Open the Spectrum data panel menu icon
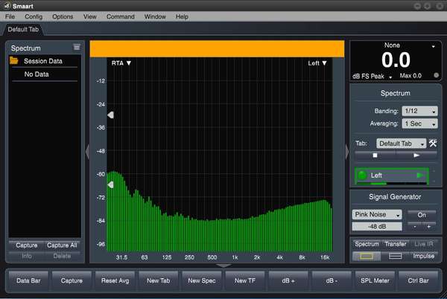Image resolution: width=447 pixels, height=299 pixels. (x=77, y=47)
